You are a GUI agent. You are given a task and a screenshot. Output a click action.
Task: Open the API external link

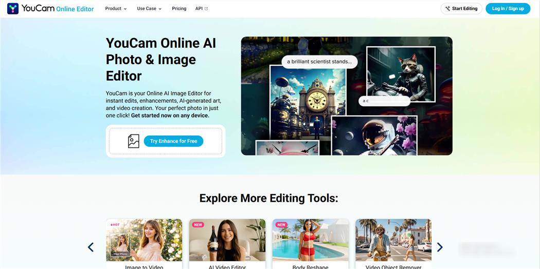click(x=202, y=9)
